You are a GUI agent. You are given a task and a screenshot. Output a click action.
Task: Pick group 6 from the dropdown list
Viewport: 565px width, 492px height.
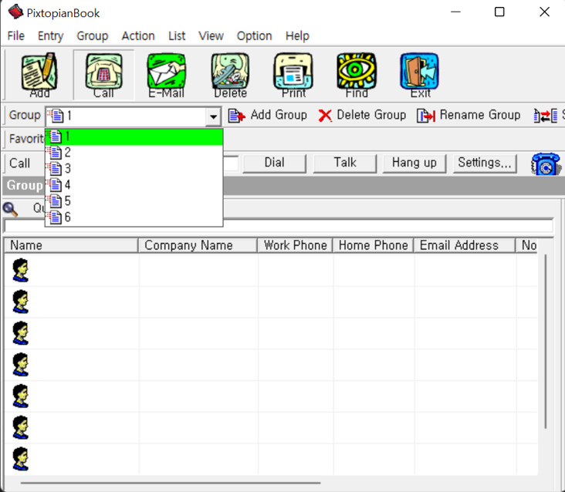pos(134,217)
